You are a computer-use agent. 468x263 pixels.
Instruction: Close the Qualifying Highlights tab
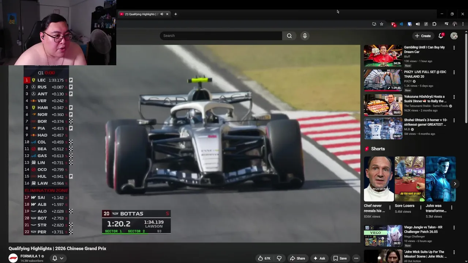tap(167, 14)
